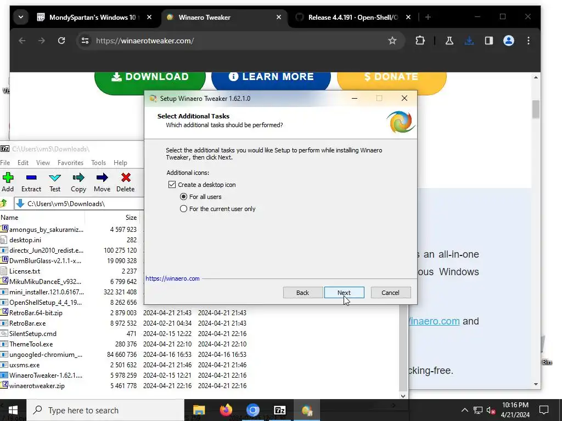Viewport: 562px width, 421px height.
Task: Open the View menu in 7-Zip
Action: coord(43,162)
